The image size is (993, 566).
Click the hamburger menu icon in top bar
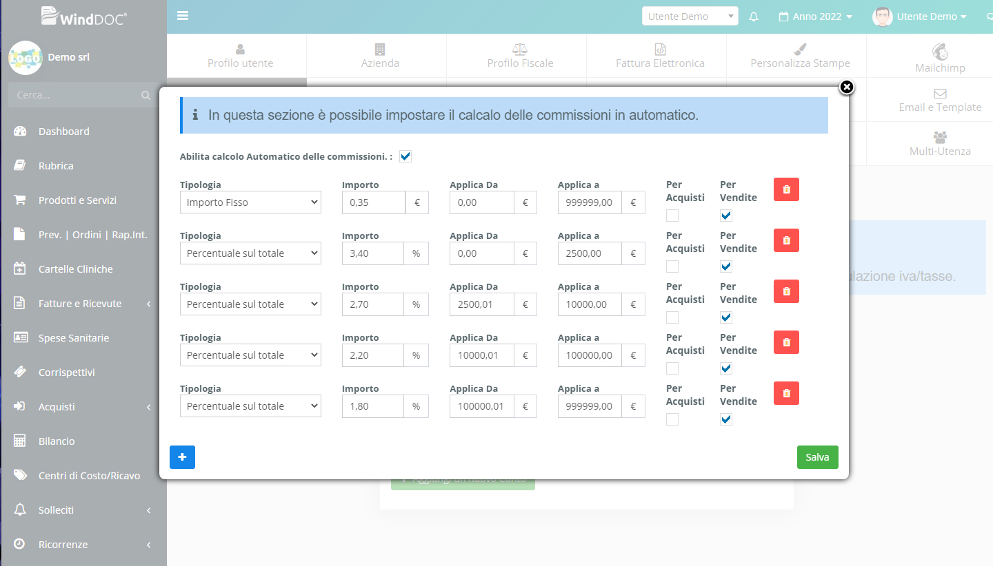pos(183,16)
